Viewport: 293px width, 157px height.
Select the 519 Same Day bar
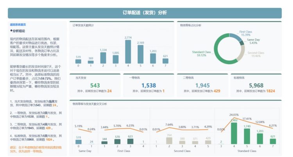[x=79, y=142]
